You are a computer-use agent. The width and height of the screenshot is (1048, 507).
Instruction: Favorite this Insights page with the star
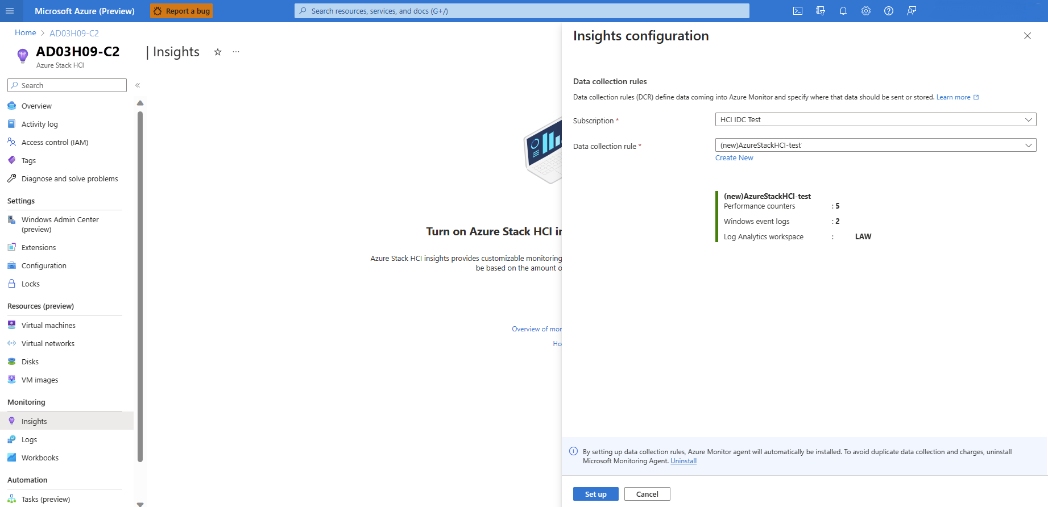tap(218, 52)
